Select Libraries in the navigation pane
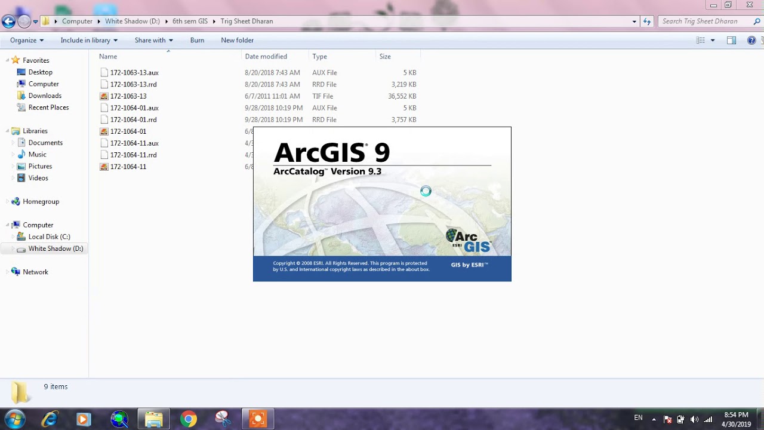Image resolution: width=764 pixels, height=430 pixels. (x=35, y=131)
